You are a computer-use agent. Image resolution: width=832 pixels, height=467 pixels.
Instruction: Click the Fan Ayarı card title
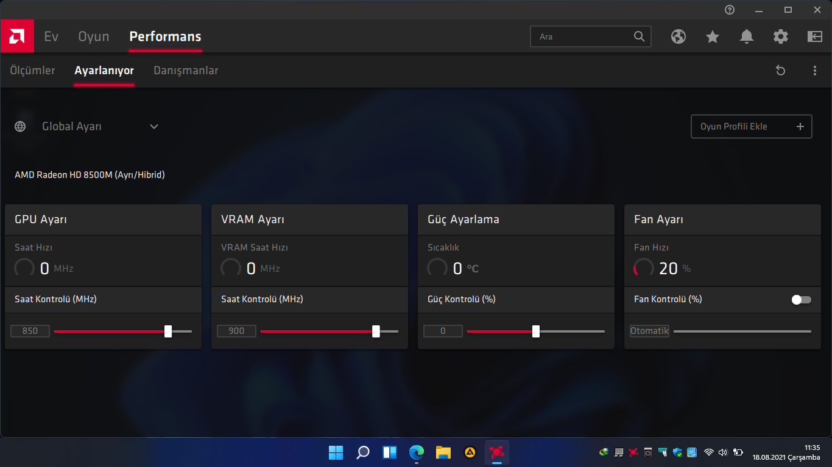pos(658,220)
